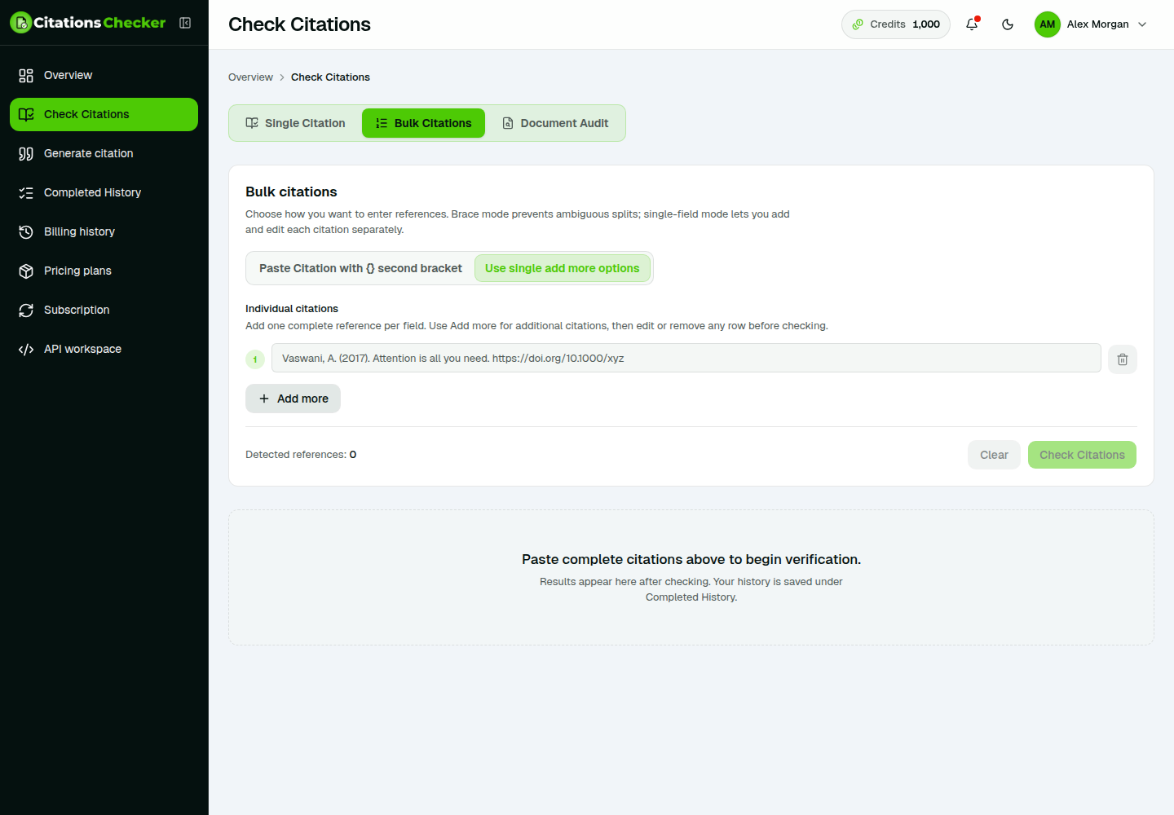Open Generate citation page
The height and width of the screenshot is (815, 1174).
point(104,153)
